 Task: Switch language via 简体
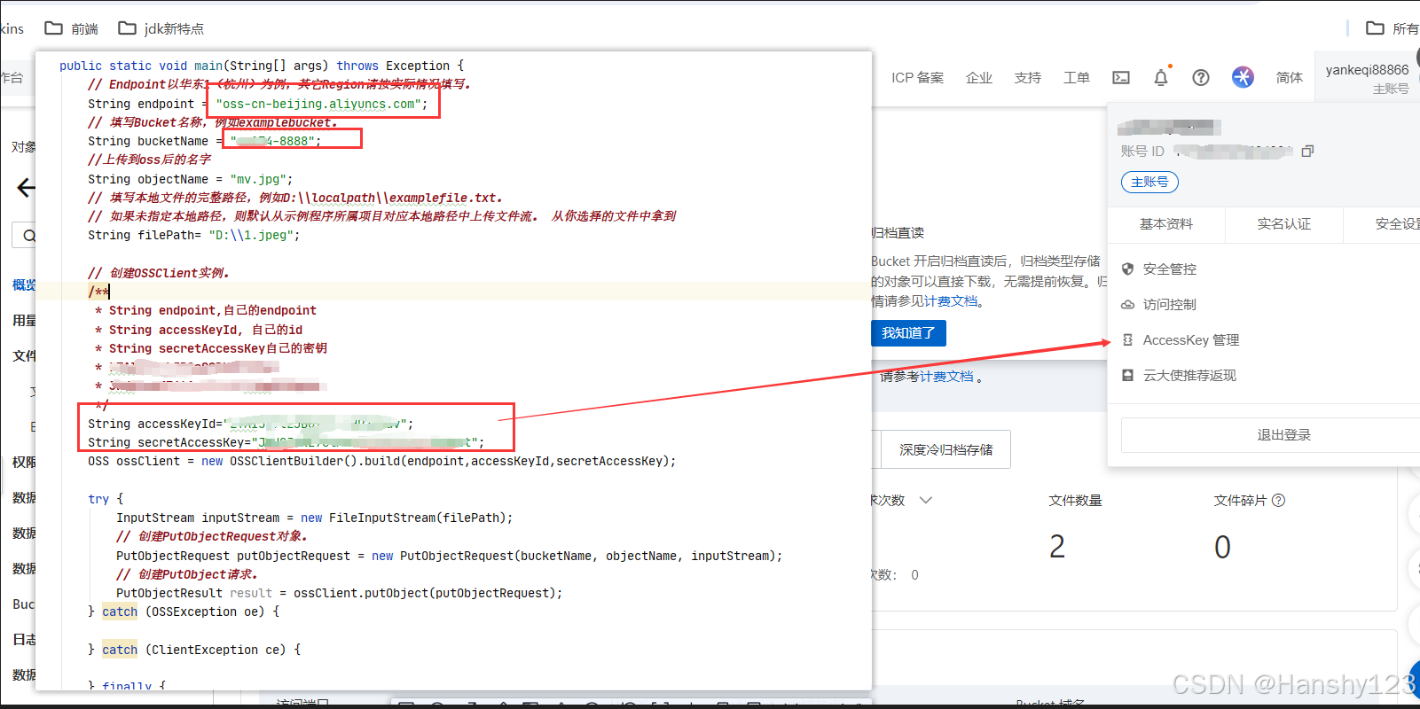click(x=1290, y=78)
